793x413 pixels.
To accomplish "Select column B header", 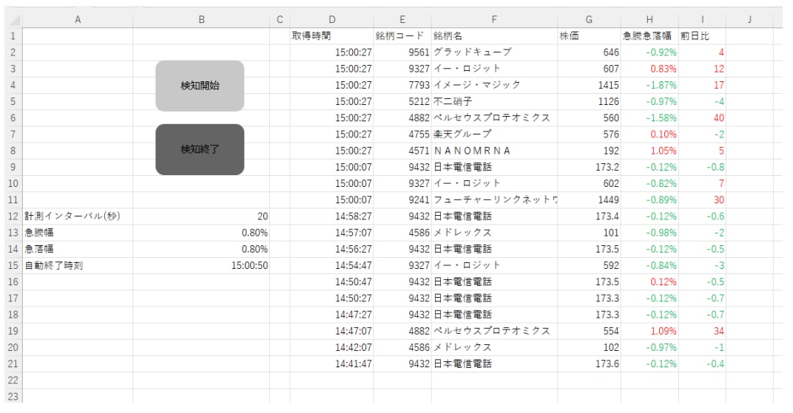I will point(201,20).
